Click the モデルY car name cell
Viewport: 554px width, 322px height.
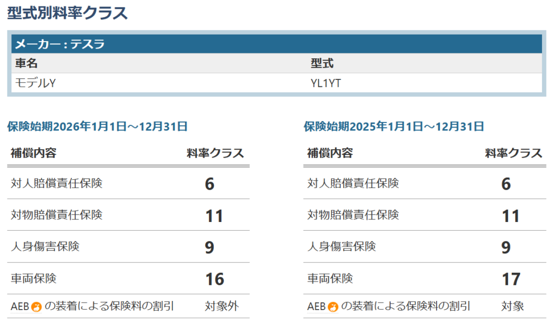(36, 83)
